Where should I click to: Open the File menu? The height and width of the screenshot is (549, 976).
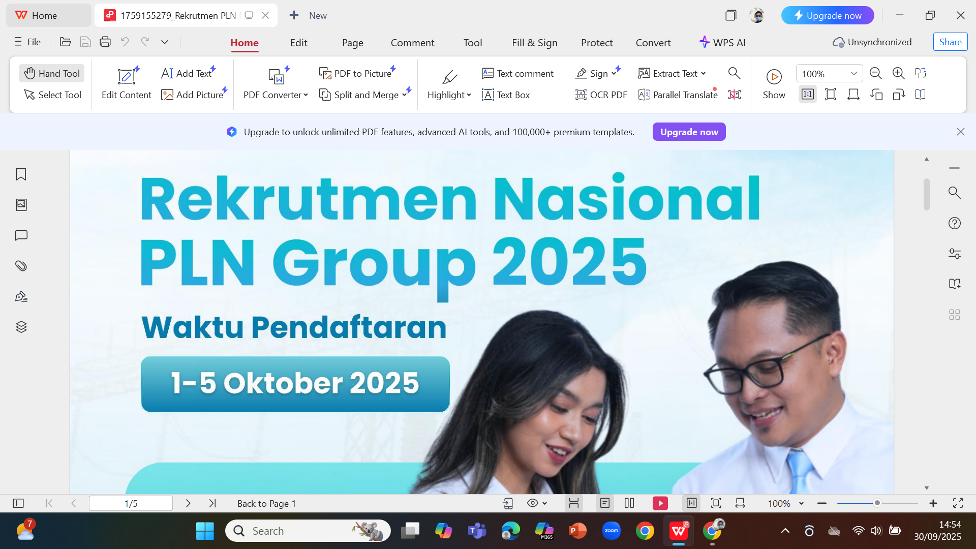(x=27, y=42)
